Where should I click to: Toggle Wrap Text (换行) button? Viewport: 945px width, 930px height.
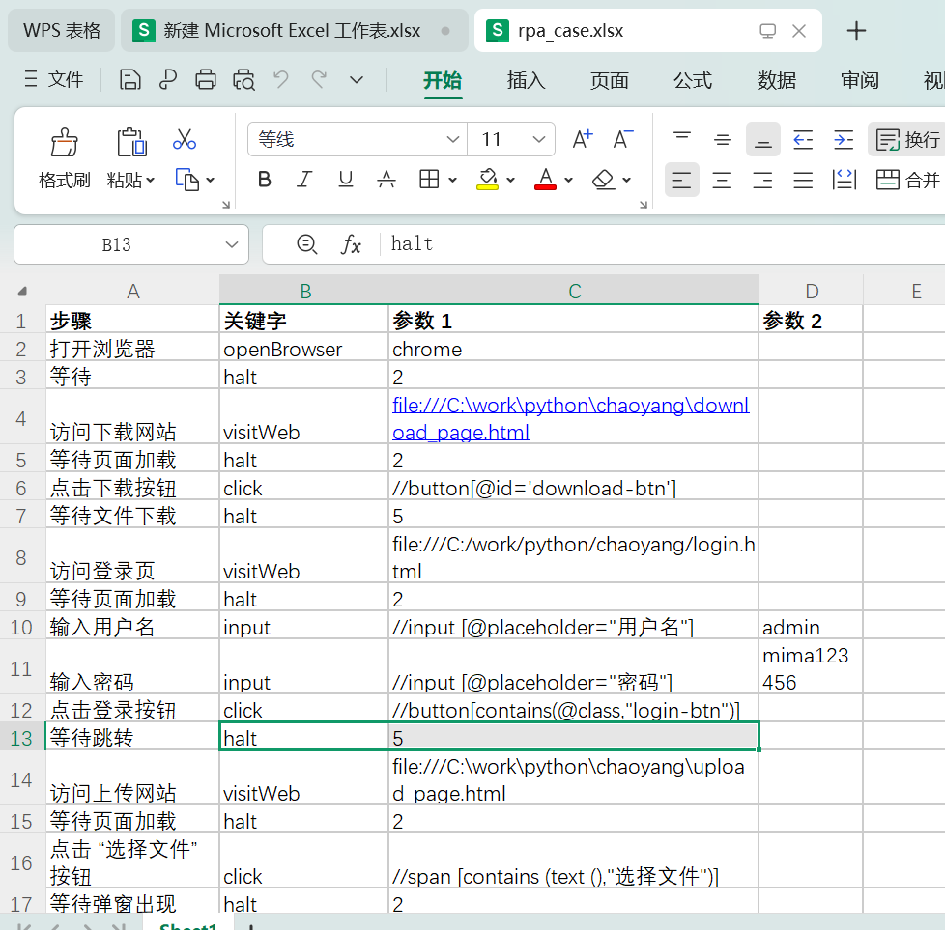tap(907, 140)
